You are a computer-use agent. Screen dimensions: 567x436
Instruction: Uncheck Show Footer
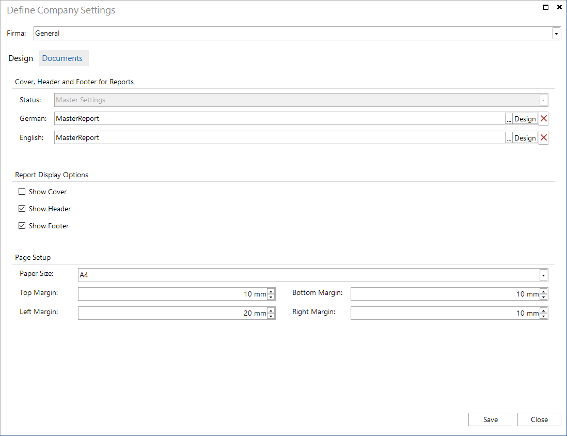coord(22,226)
